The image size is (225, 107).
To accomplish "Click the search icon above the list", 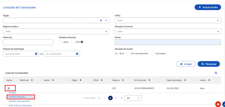I will click(216, 73).
